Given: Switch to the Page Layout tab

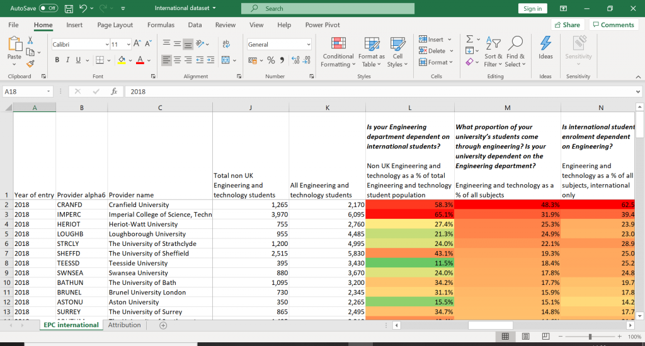Looking at the screenshot, I should click(x=115, y=25).
